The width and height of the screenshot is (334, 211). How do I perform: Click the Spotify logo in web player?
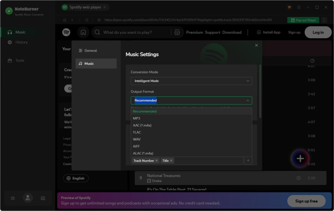point(66,32)
